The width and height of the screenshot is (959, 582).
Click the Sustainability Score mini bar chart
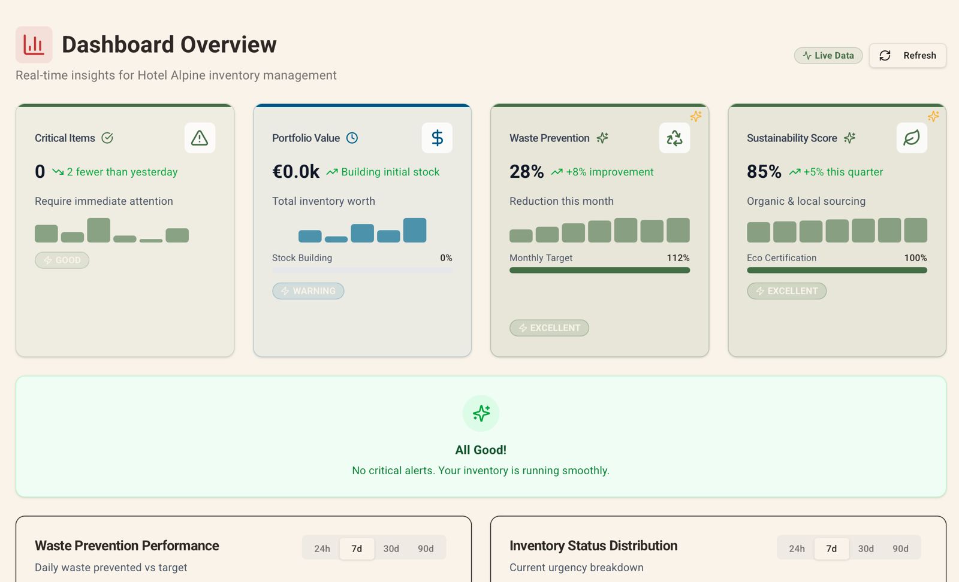click(837, 230)
